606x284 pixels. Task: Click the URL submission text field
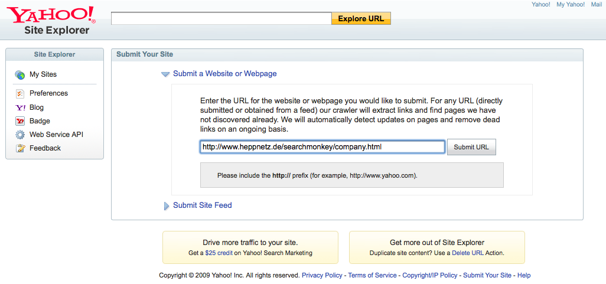322,146
